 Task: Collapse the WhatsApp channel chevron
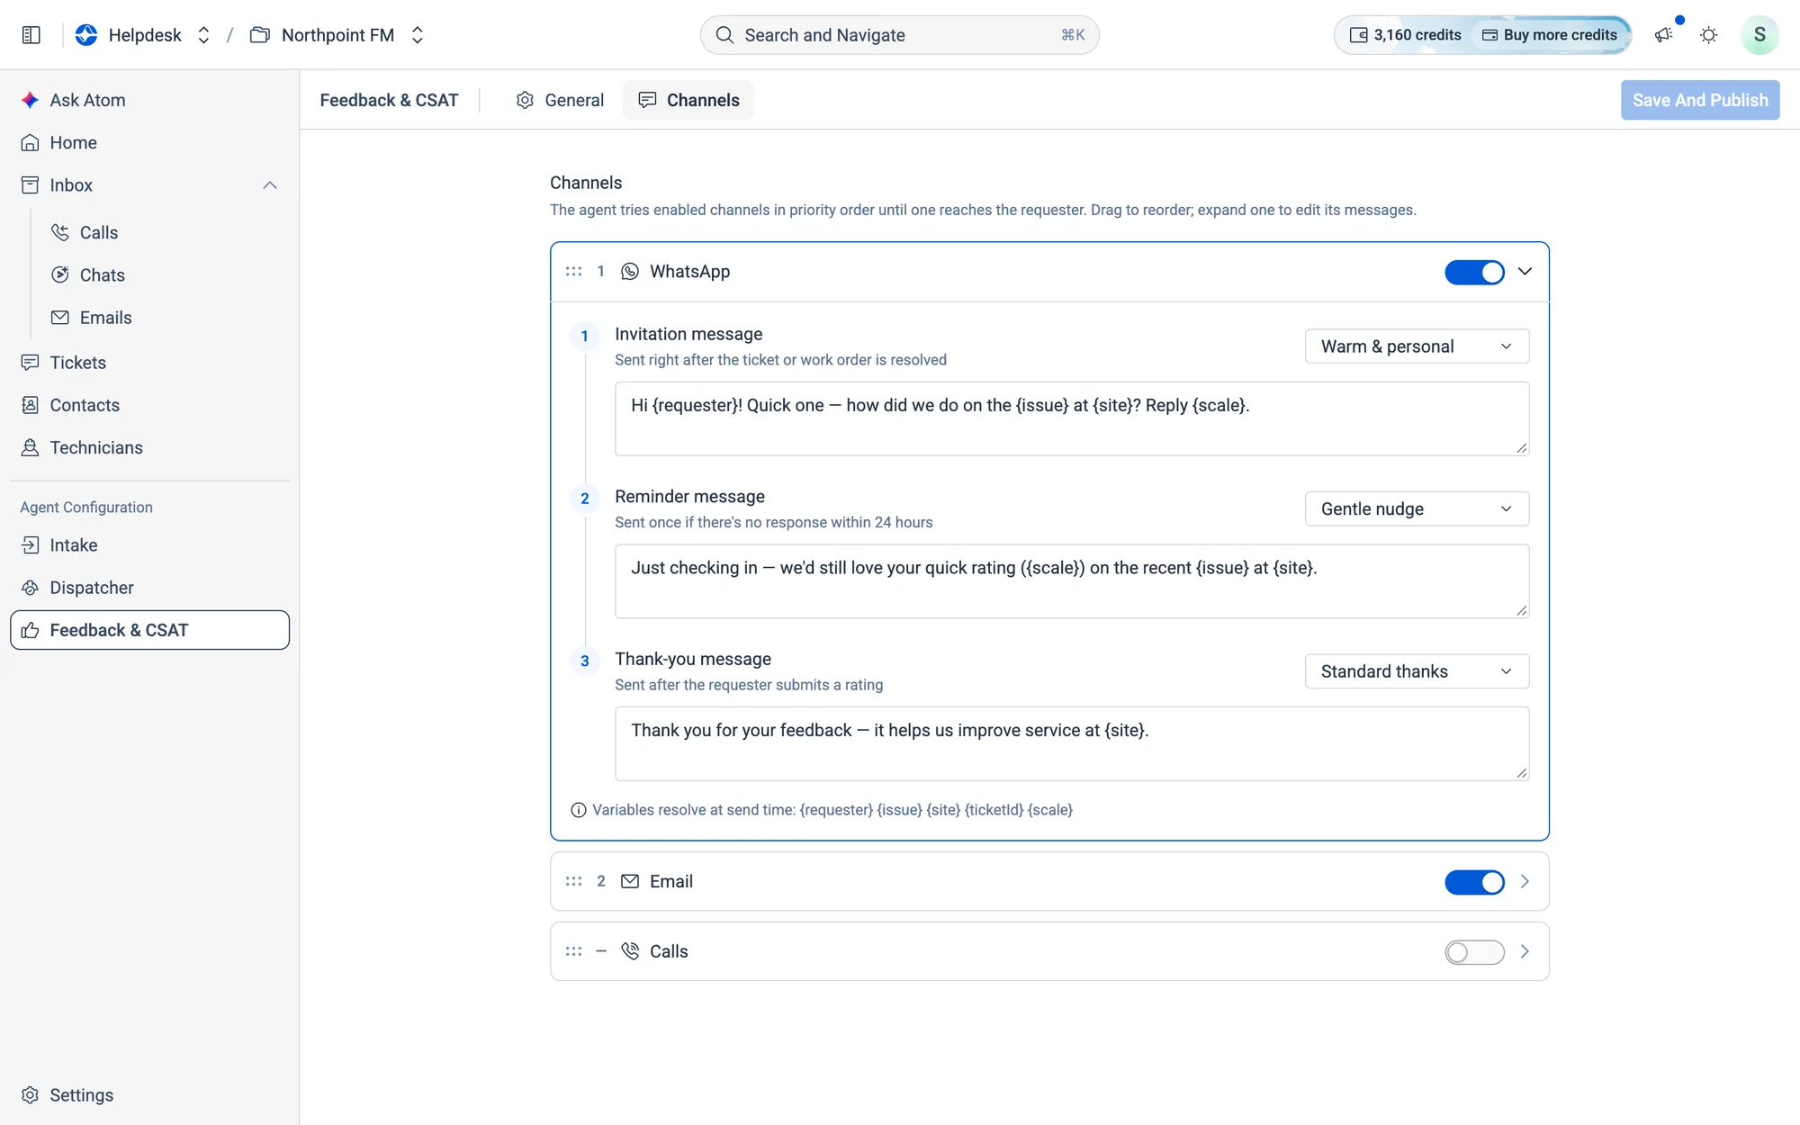(x=1525, y=272)
